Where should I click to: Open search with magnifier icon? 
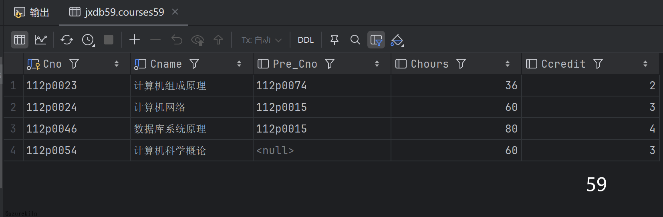tap(355, 40)
